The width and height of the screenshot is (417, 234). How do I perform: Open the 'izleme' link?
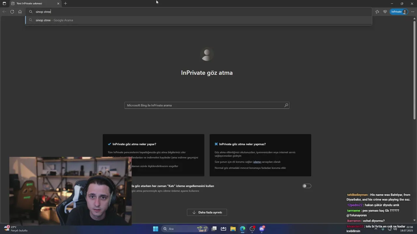(257, 162)
